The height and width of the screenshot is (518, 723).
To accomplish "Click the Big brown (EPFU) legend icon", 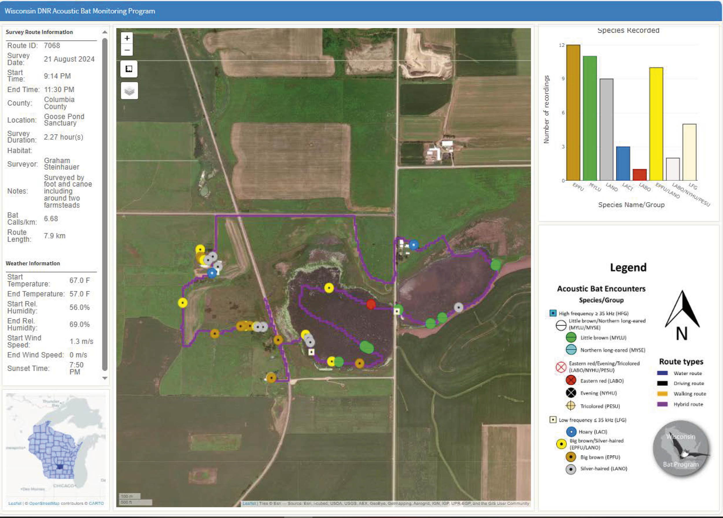I will tap(571, 457).
